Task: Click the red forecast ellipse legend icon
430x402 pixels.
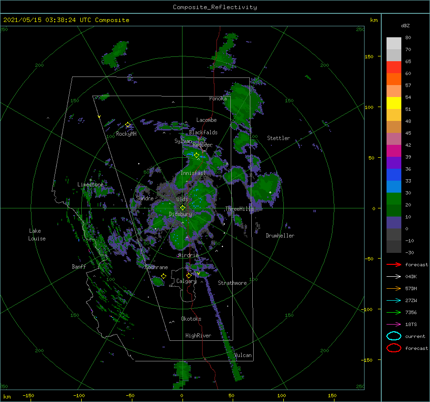Action: click(x=394, y=348)
